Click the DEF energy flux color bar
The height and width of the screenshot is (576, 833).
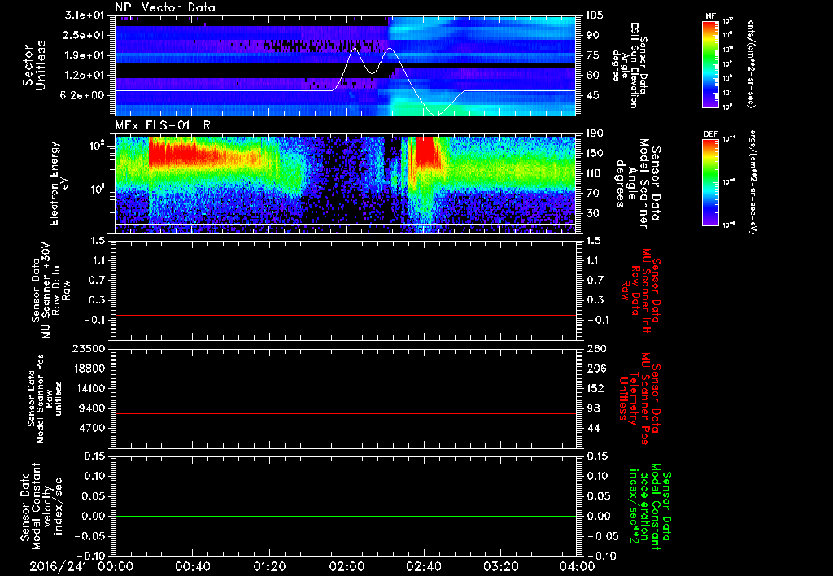click(x=711, y=182)
